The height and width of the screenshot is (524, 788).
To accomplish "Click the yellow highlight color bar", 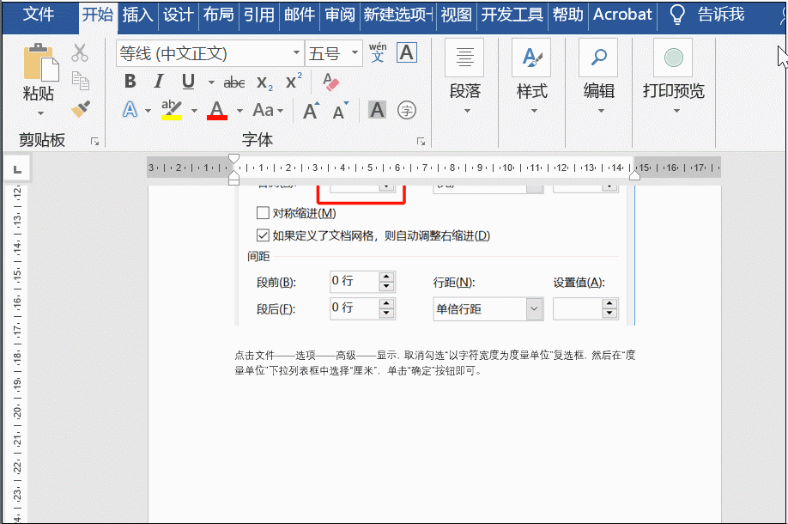I will click(x=172, y=118).
